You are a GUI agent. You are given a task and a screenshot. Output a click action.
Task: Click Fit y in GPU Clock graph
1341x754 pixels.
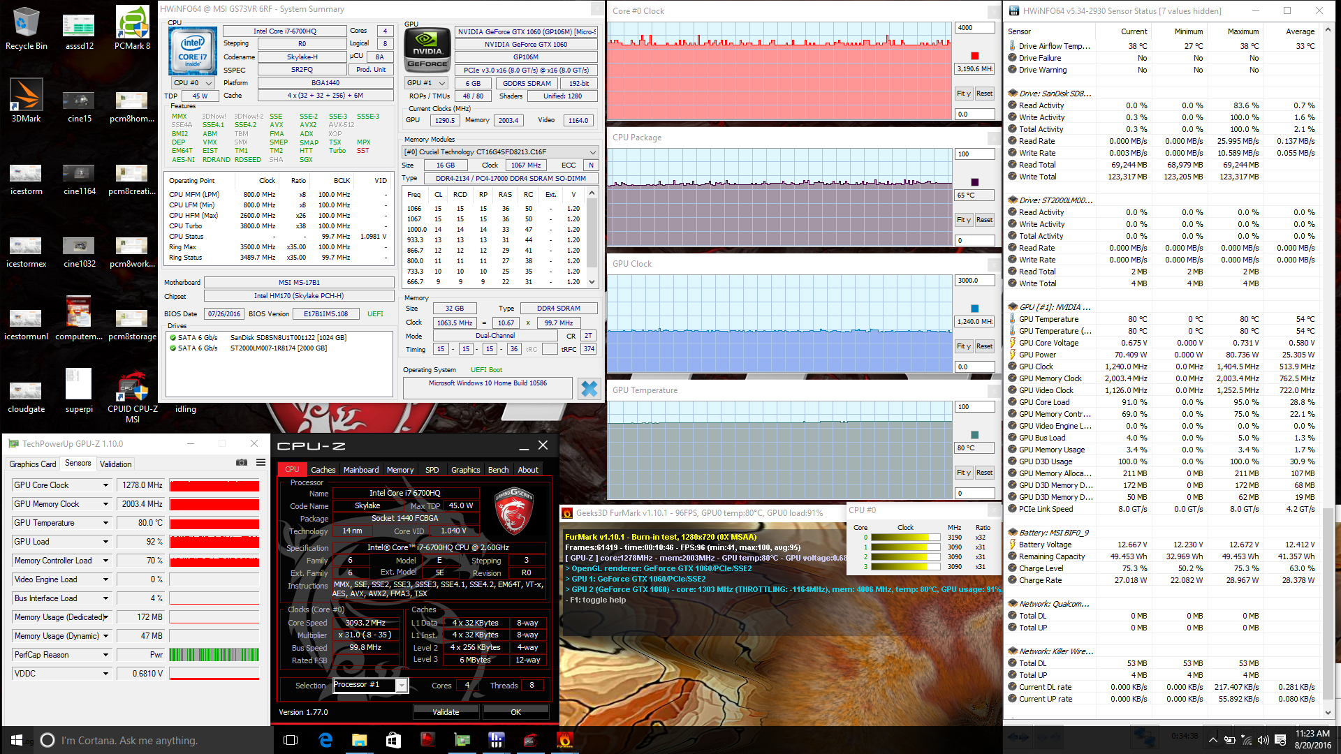pyautogui.click(x=964, y=346)
